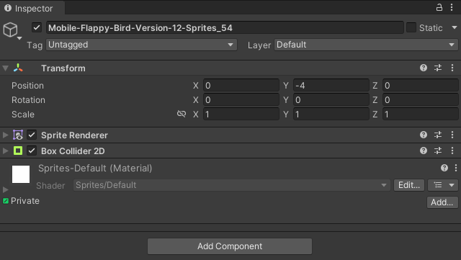461x260 pixels.
Task: Open the Shader dropdown Sprites/Default
Action: 232,185
